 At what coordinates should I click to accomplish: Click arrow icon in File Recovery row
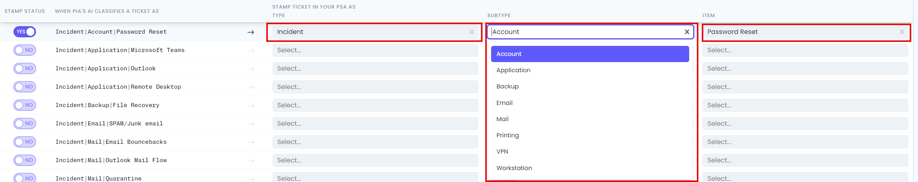click(x=251, y=106)
